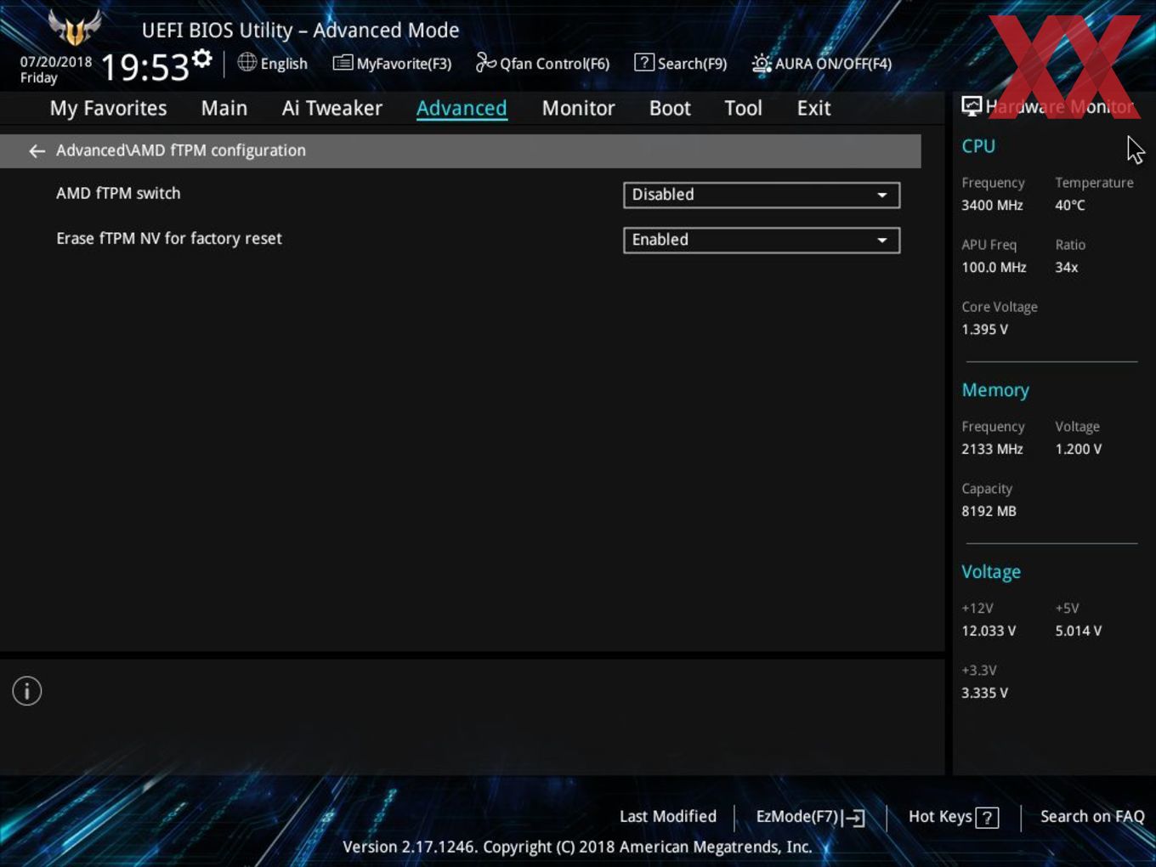Screen dimensions: 1156x867
Task: Click +12V reading 12.033 V
Action: 989,632
